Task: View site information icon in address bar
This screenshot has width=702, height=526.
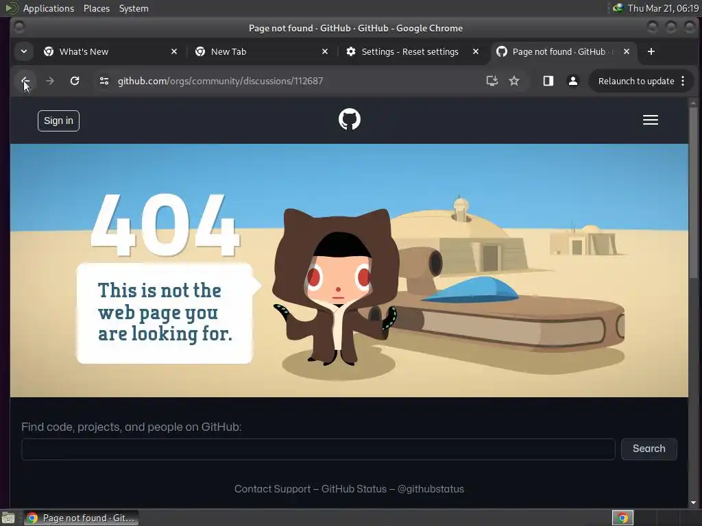Action: [104, 81]
